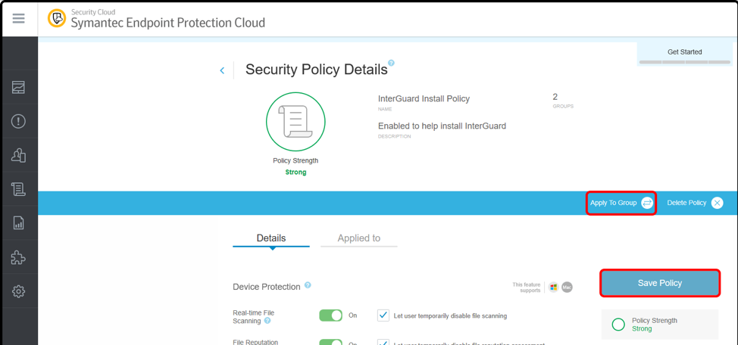The width and height of the screenshot is (738, 345).
Task: Click help icon next to Device Protection
Action: [x=308, y=284]
